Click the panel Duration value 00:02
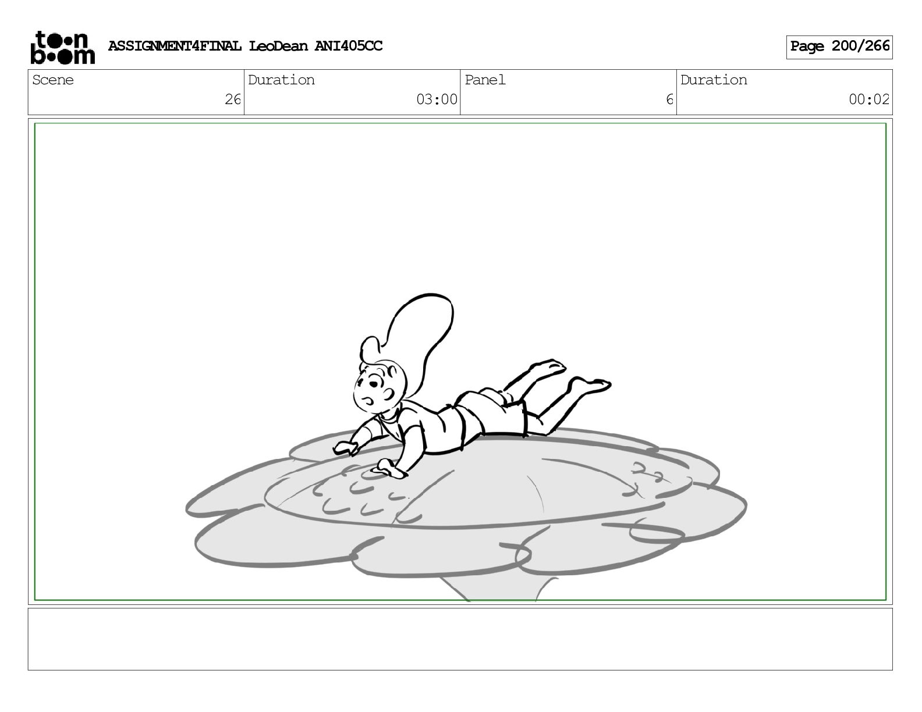The image size is (922, 712). tap(869, 99)
